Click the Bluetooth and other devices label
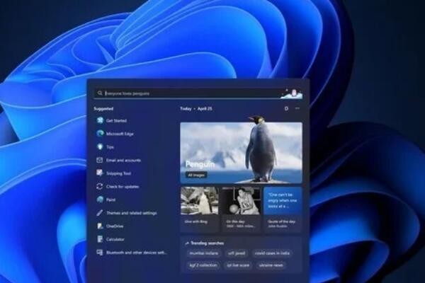The image size is (425, 283). [x=136, y=253]
